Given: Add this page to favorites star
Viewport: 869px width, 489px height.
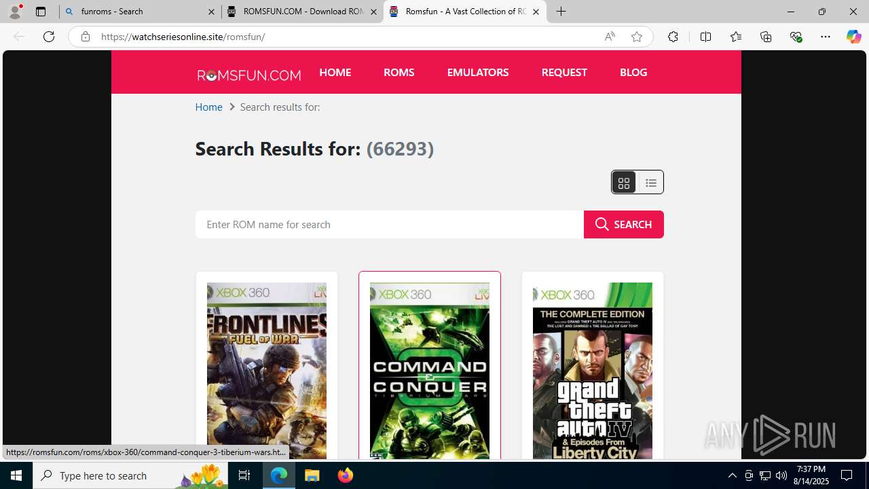Looking at the screenshot, I should click(x=637, y=37).
